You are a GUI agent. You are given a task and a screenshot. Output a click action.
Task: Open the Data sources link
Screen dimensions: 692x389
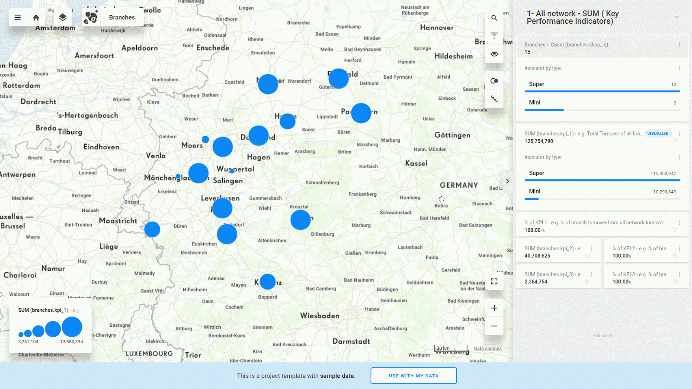(x=487, y=349)
